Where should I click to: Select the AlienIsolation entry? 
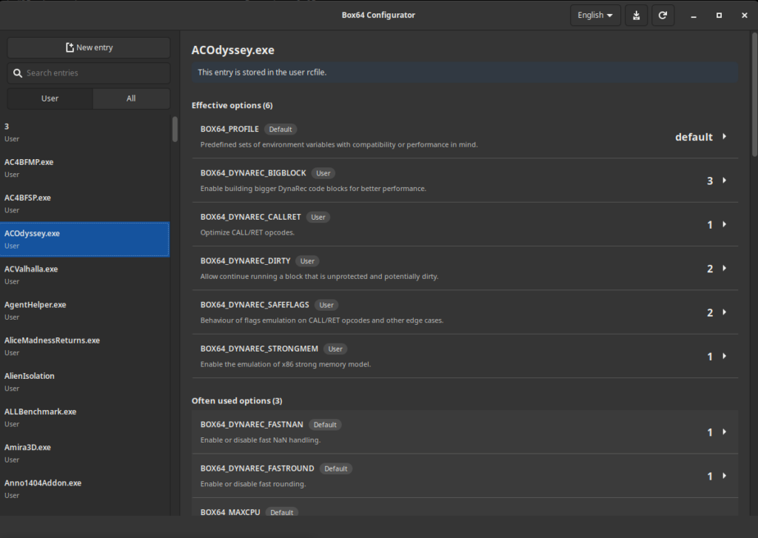(x=85, y=382)
